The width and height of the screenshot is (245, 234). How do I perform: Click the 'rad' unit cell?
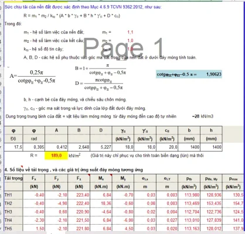coord(34,139)
